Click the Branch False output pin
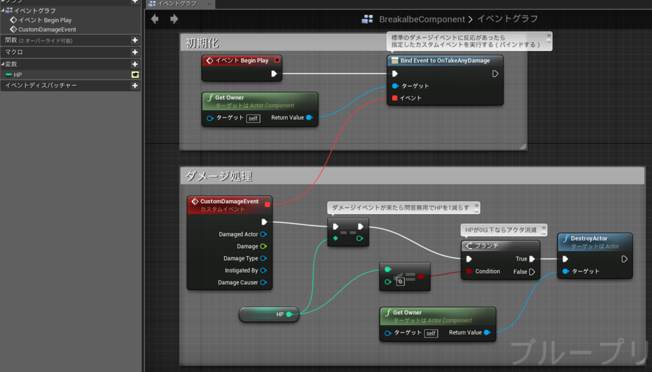 pos(532,272)
